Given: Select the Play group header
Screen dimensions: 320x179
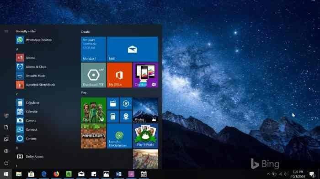Looking at the screenshot, I should pyautogui.click(x=84, y=93).
